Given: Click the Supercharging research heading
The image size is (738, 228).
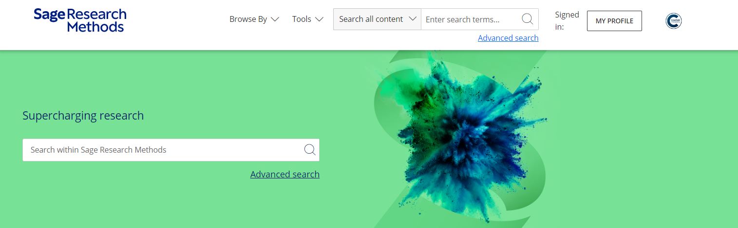Looking at the screenshot, I should pos(83,116).
